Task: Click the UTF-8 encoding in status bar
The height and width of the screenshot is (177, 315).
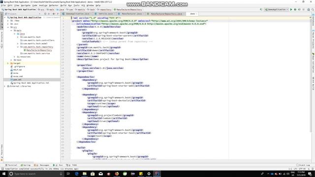Action: point(302,169)
